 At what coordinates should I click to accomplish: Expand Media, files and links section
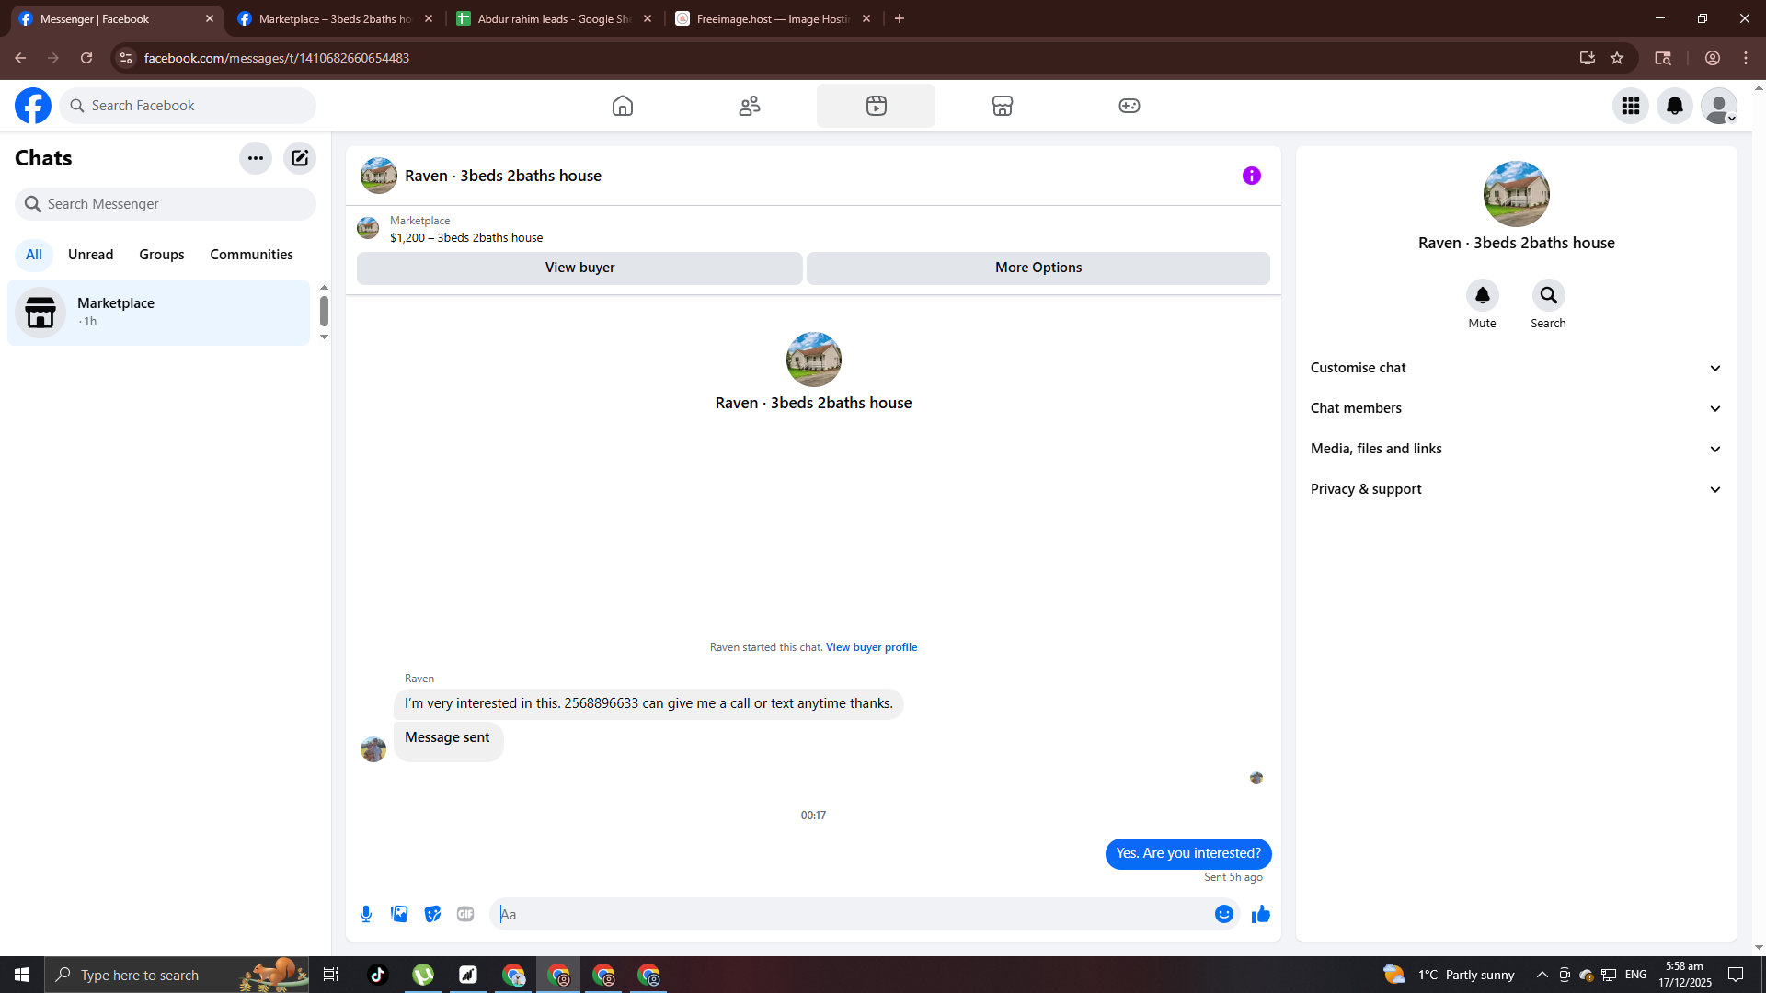pyautogui.click(x=1516, y=449)
